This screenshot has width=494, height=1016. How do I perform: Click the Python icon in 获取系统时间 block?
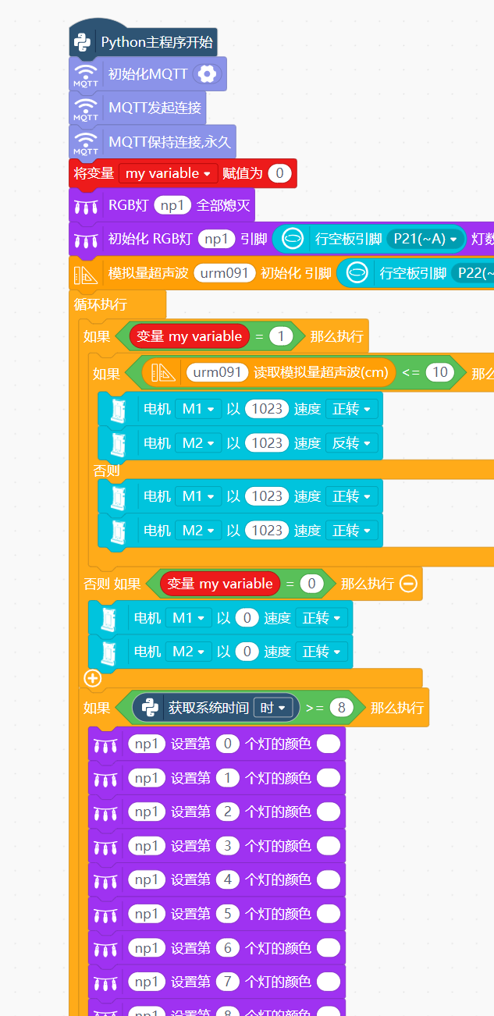150,708
